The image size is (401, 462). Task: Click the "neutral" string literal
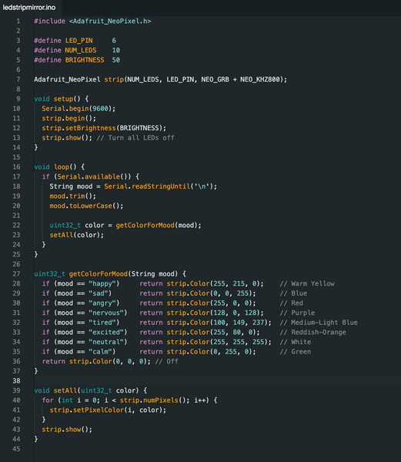pyautogui.click(x=106, y=342)
